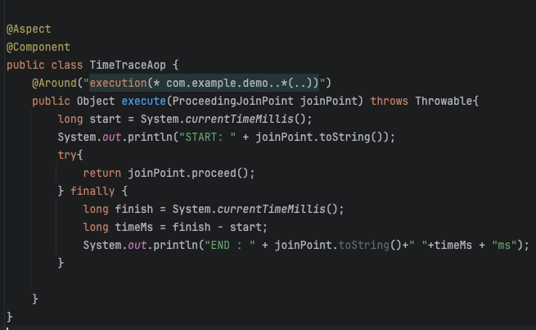Click the try keyword
Image resolution: width=536 pixels, height=330 pixels.
click(66, 156)
